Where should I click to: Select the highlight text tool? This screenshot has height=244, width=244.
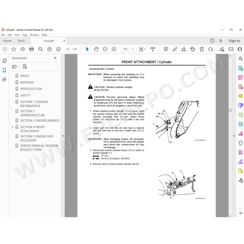coord(175,49)
